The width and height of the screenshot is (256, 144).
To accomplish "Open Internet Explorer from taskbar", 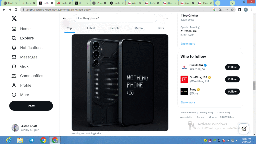I will point(9,140).
